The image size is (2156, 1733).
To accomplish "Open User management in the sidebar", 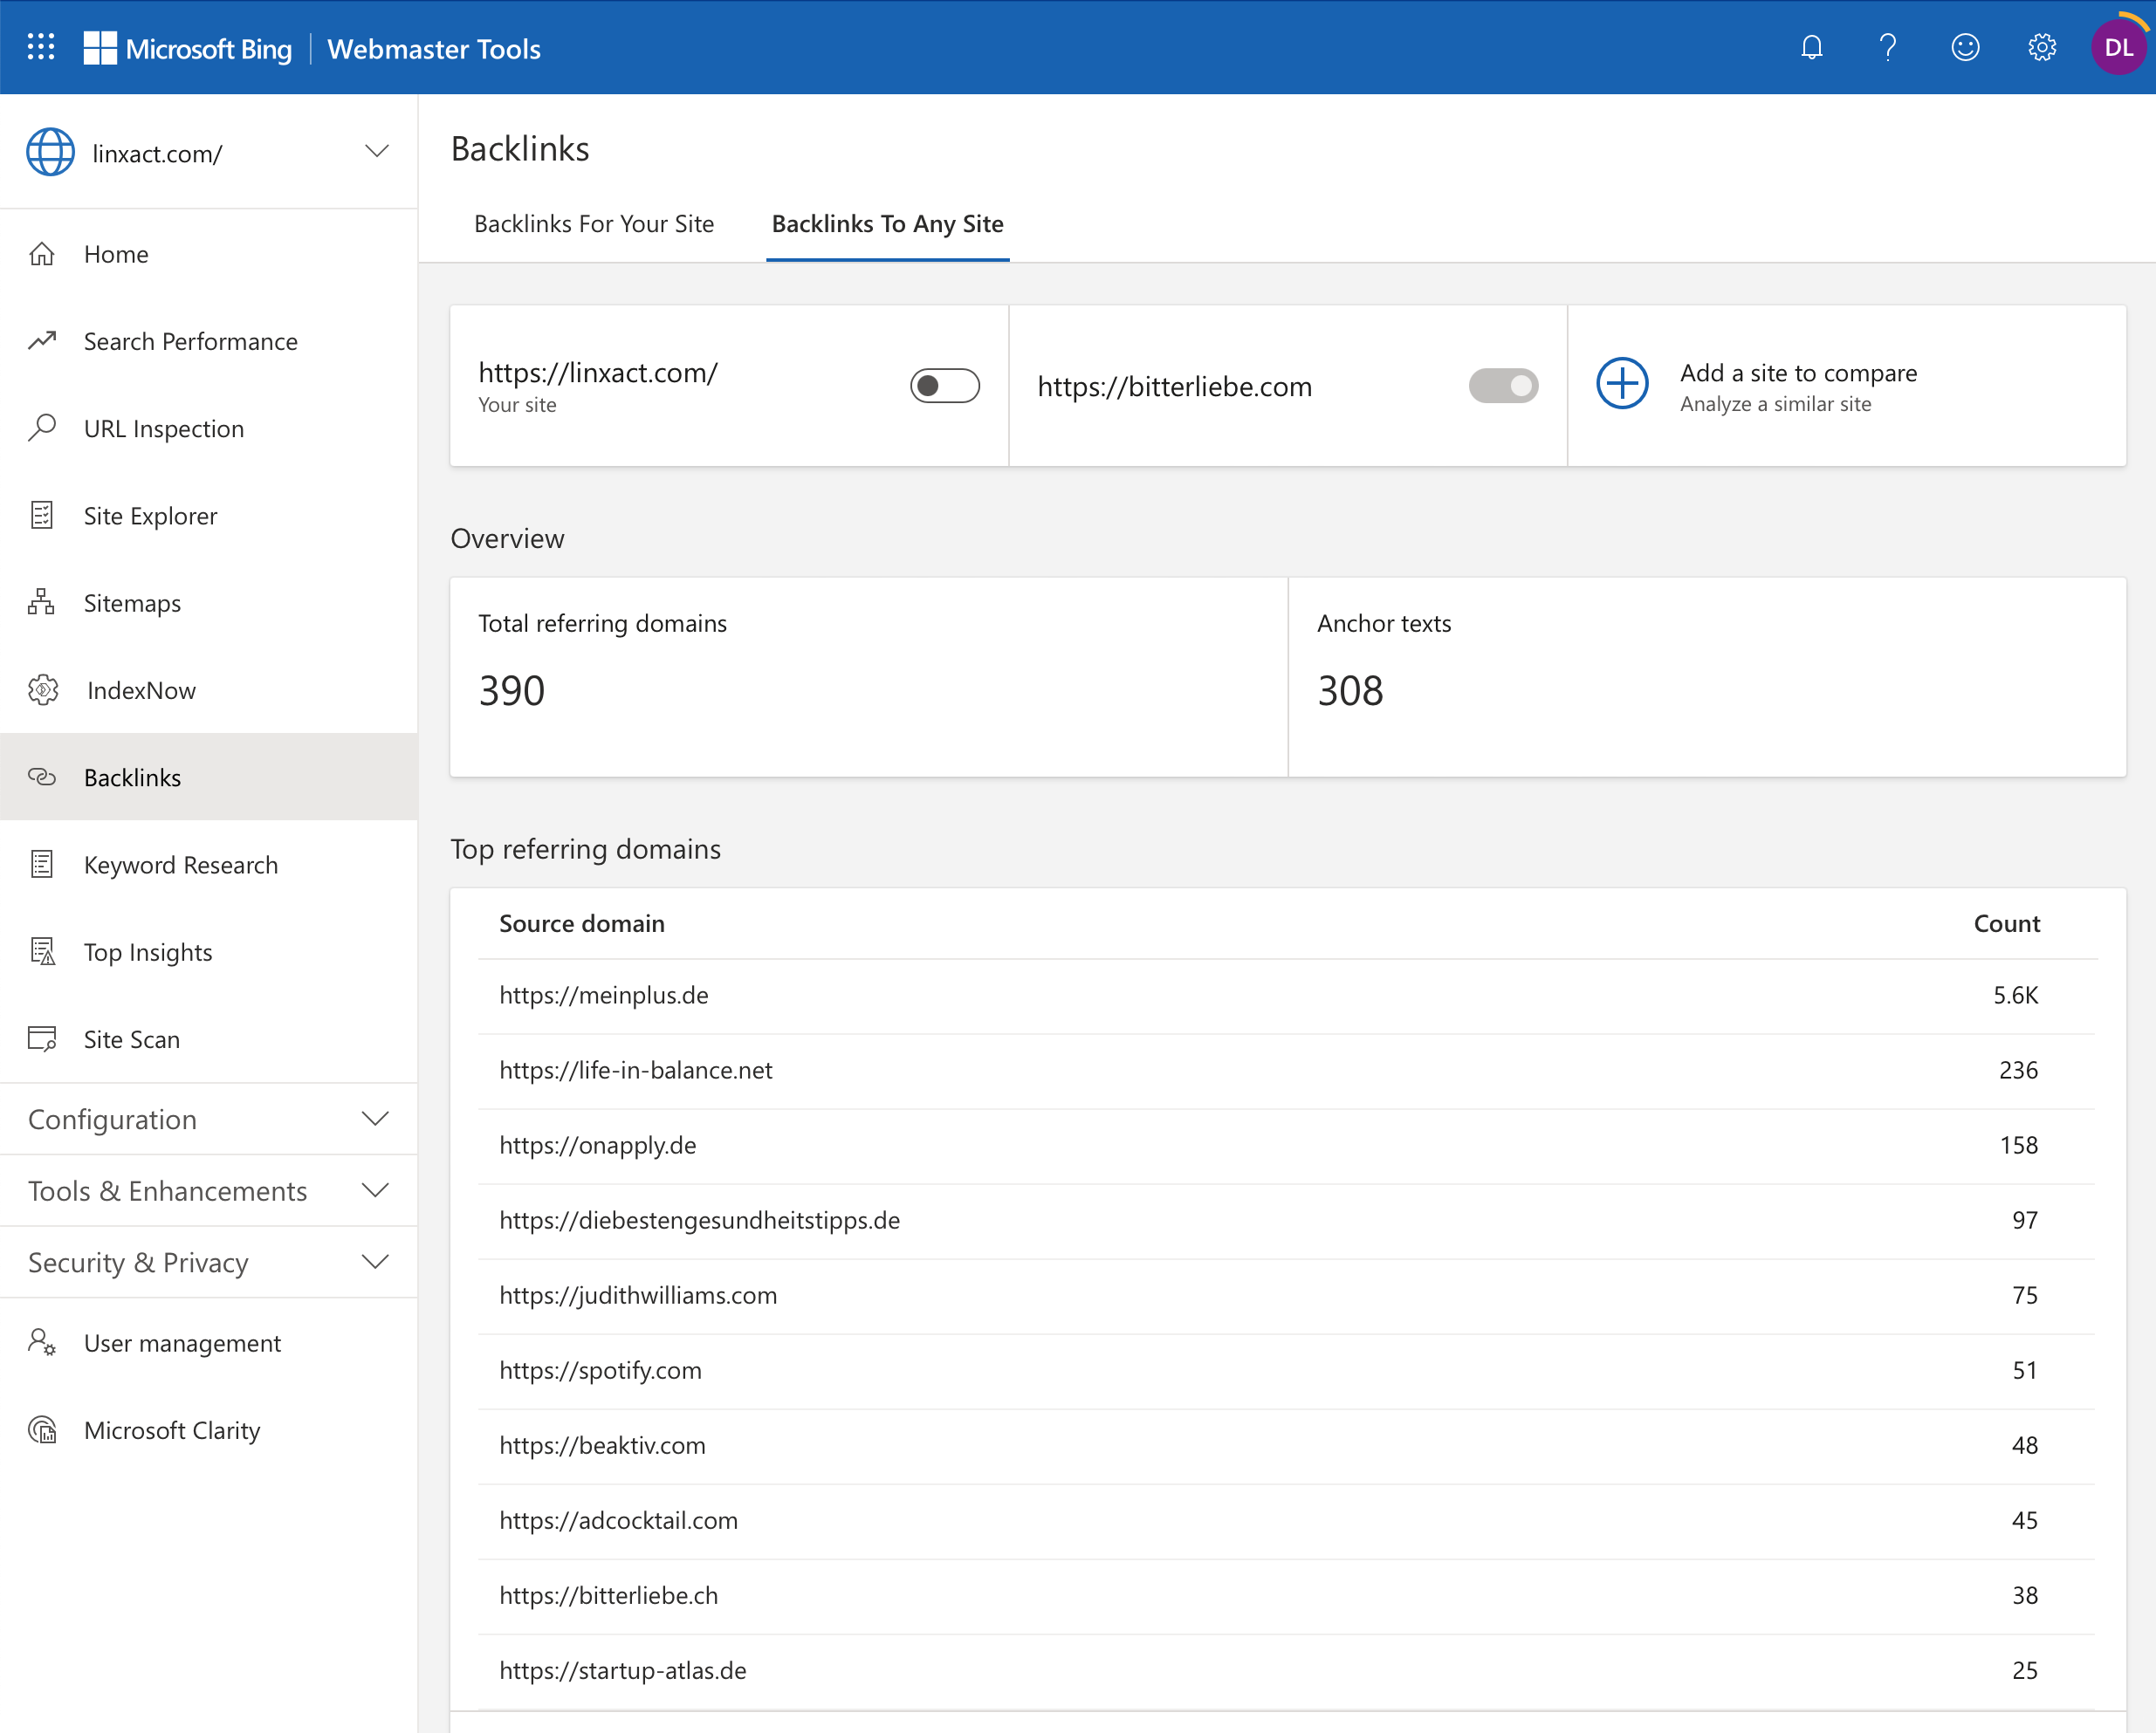I will pos(181,1342).
